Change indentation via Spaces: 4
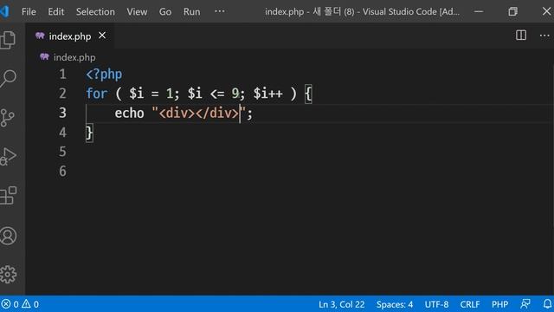 [x=395, y=304]
